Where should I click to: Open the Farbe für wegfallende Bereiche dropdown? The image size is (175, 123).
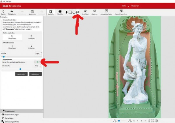pyautogui.click(x=38, y=62)
